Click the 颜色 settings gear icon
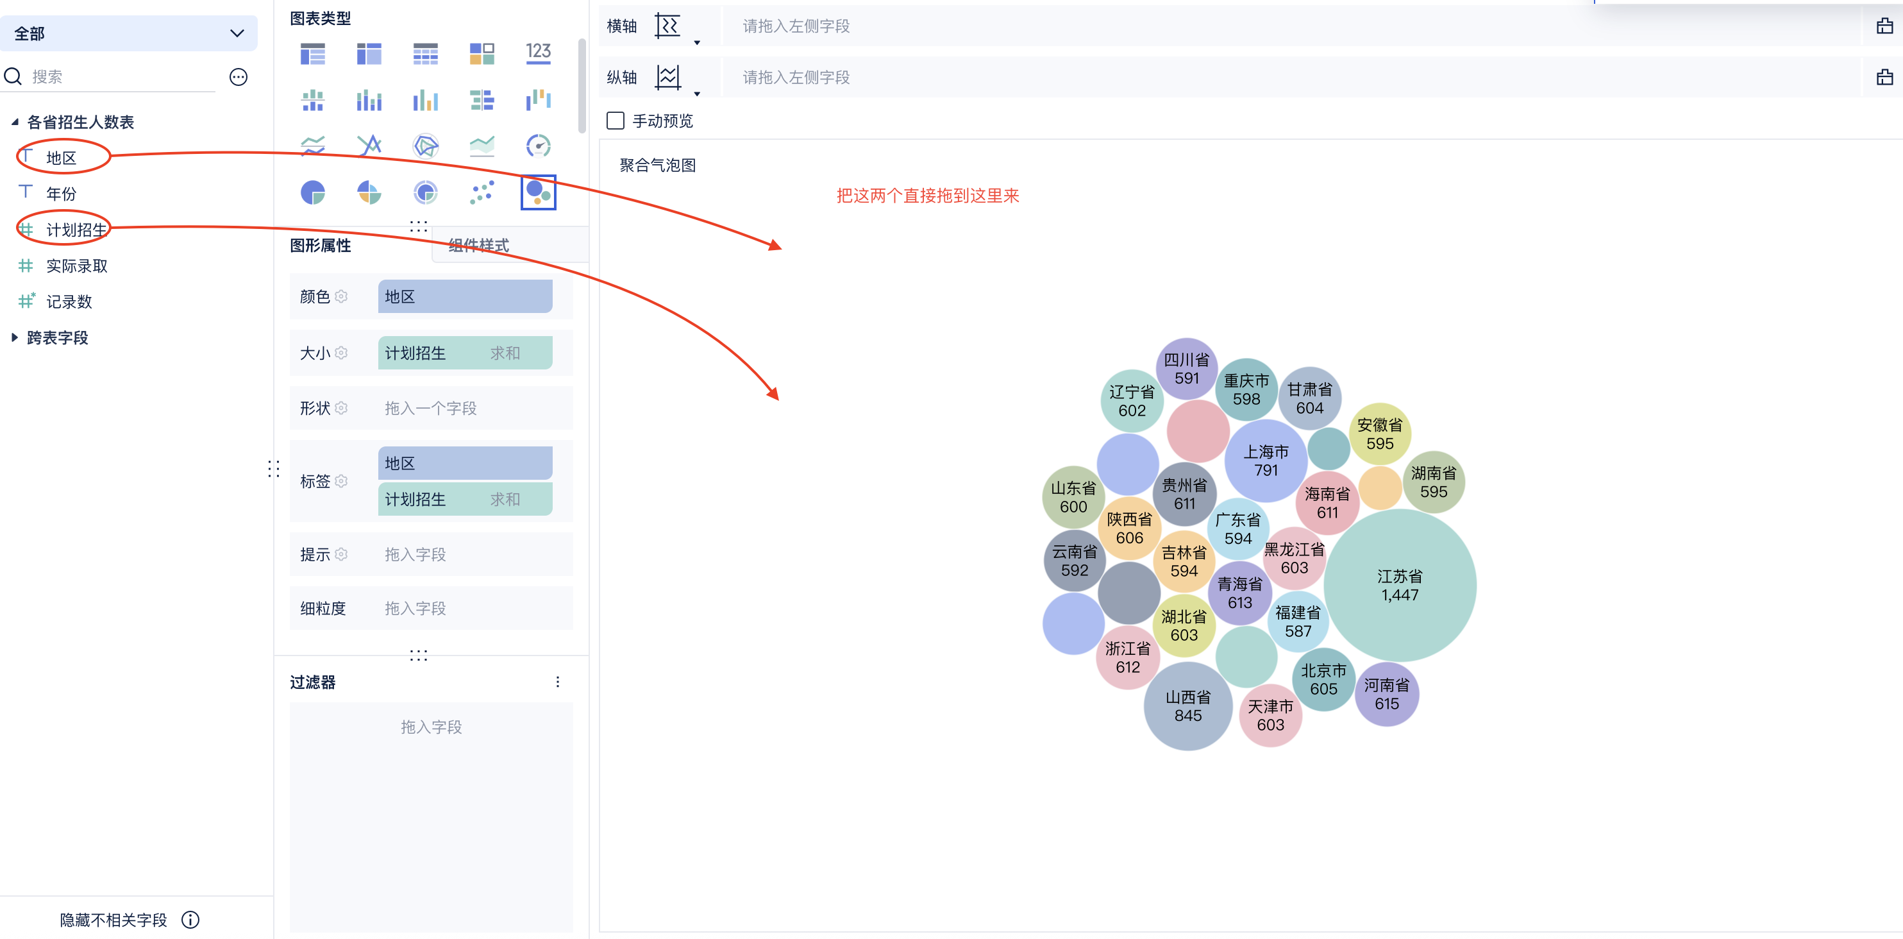 point(340,296)
